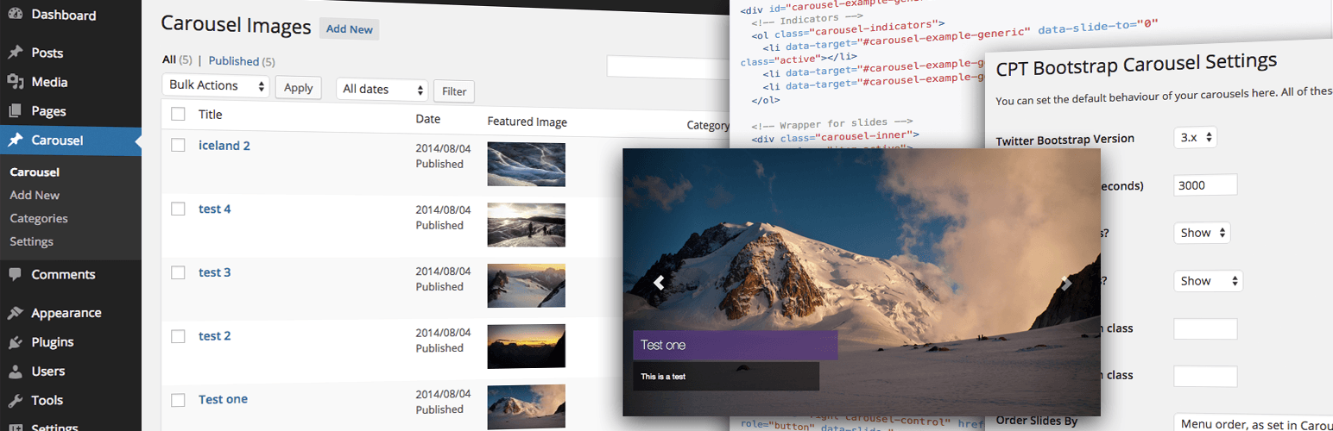Click test 4 featured image thumbnail

(527, 226)
